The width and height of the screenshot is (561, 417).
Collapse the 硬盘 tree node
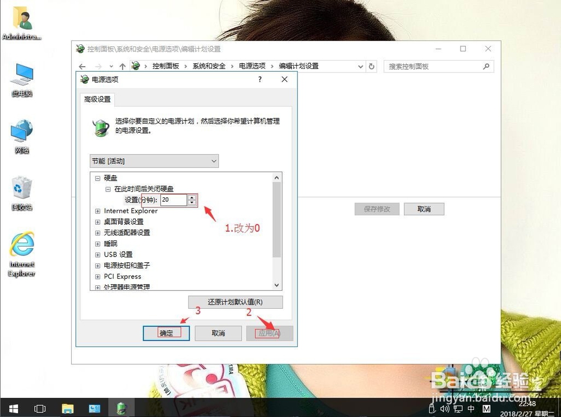[x=97, y=178]
